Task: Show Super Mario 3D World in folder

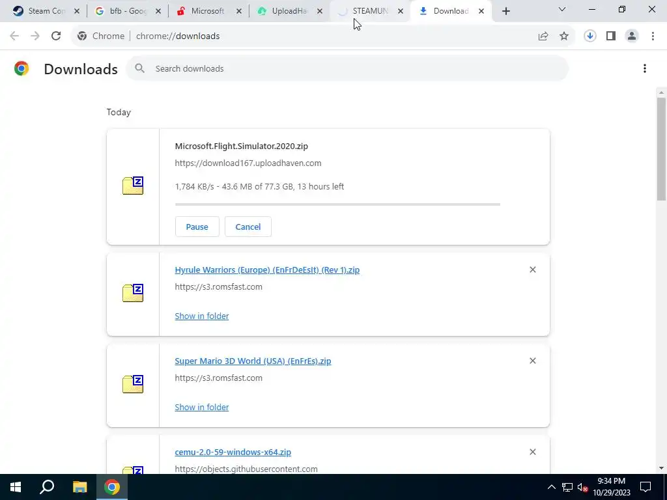Action: (x=202, y=407)
